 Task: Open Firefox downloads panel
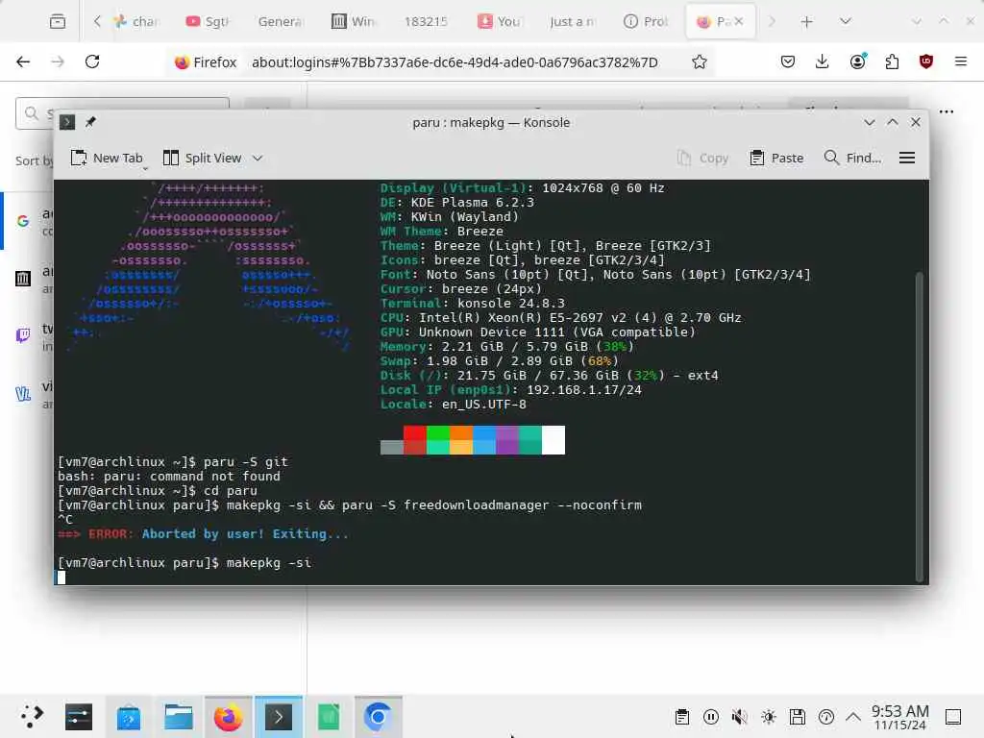[823, 61]
